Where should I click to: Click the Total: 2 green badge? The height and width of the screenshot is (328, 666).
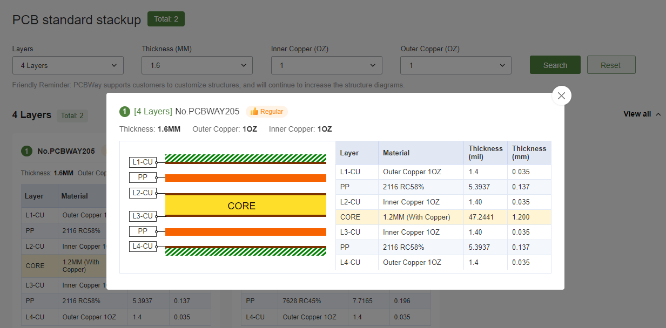point(166,19)
